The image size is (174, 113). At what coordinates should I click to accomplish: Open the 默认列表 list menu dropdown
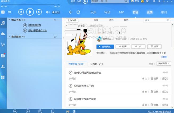(x=55, y=20)
